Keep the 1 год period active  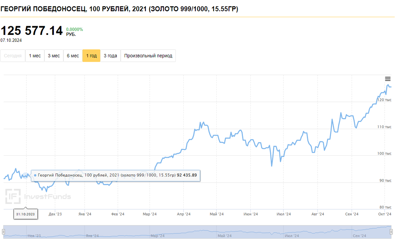pos(91,55)
